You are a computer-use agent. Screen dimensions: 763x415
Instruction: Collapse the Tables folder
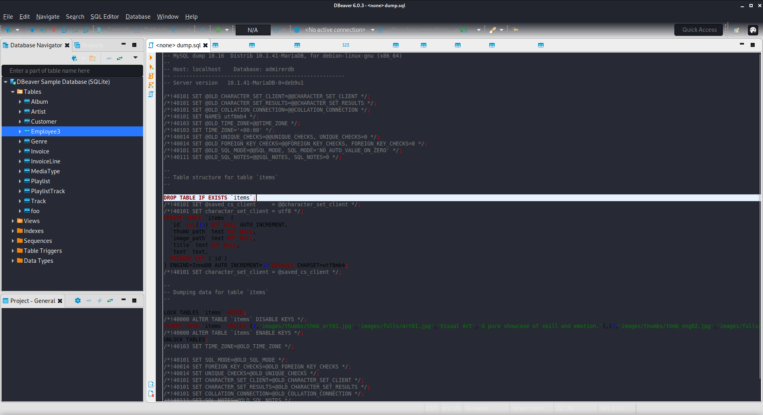[13, 92]
